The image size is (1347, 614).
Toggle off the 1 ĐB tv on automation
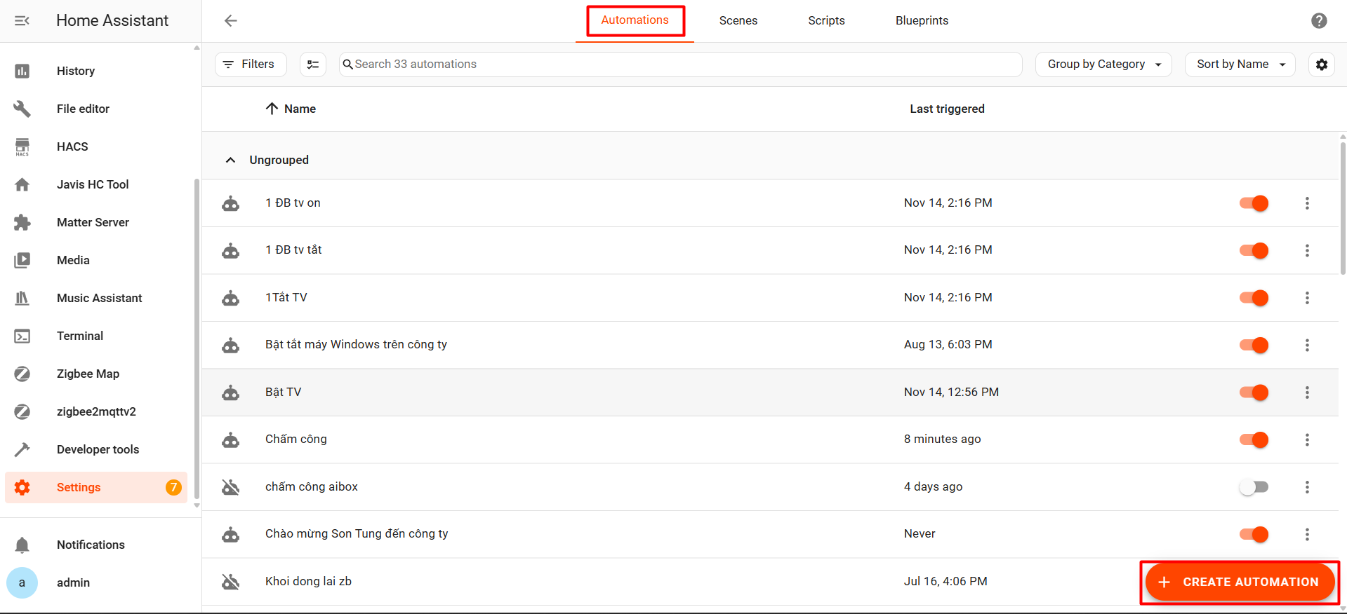(x=1254, y=203)
